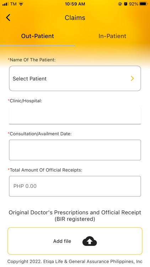Image resolution: width=150 pixels, height=267 pixels.
Task: Focus the Clinic/Hospital input field
Action: click(75, 115)
